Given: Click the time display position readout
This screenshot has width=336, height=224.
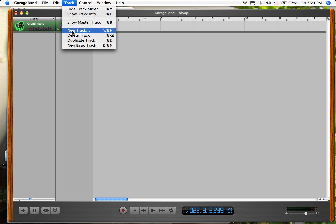Looking at the screenshot, I should click(207, 210).
